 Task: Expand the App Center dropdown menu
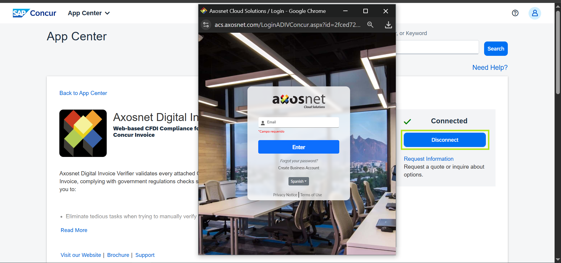click(89, 13)
